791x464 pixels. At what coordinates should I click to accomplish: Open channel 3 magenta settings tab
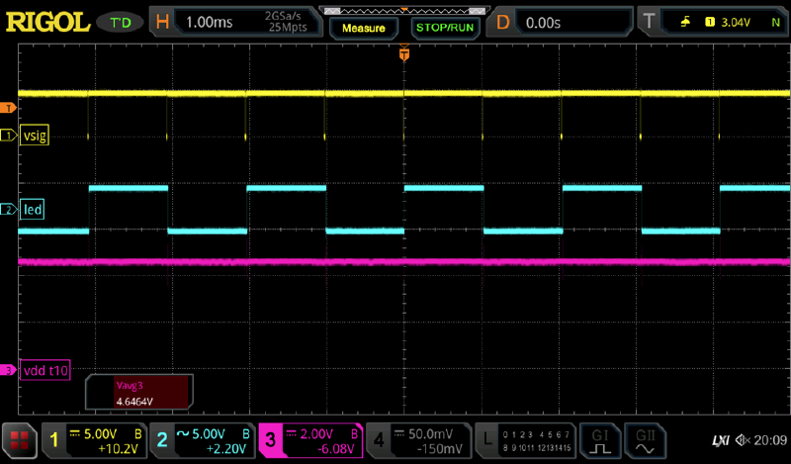coord(308,438)
